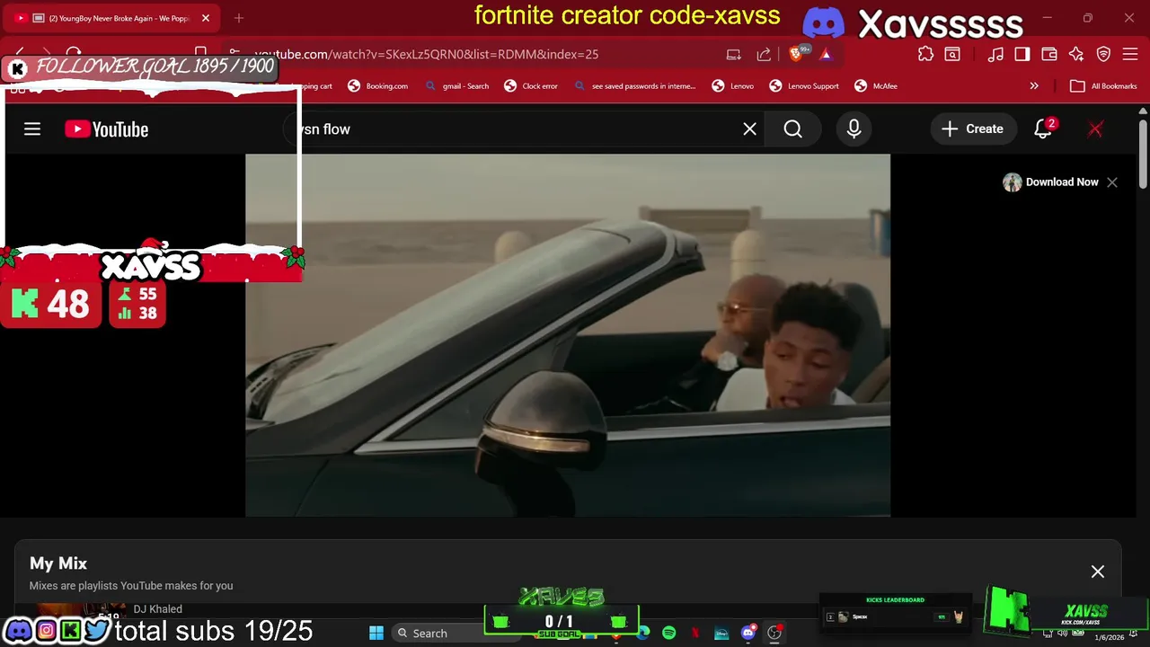The width and height of the screenshot is (1150, 647).
Task: Open Brave Rewards triangle icon
Action: [x=826, y=54]
